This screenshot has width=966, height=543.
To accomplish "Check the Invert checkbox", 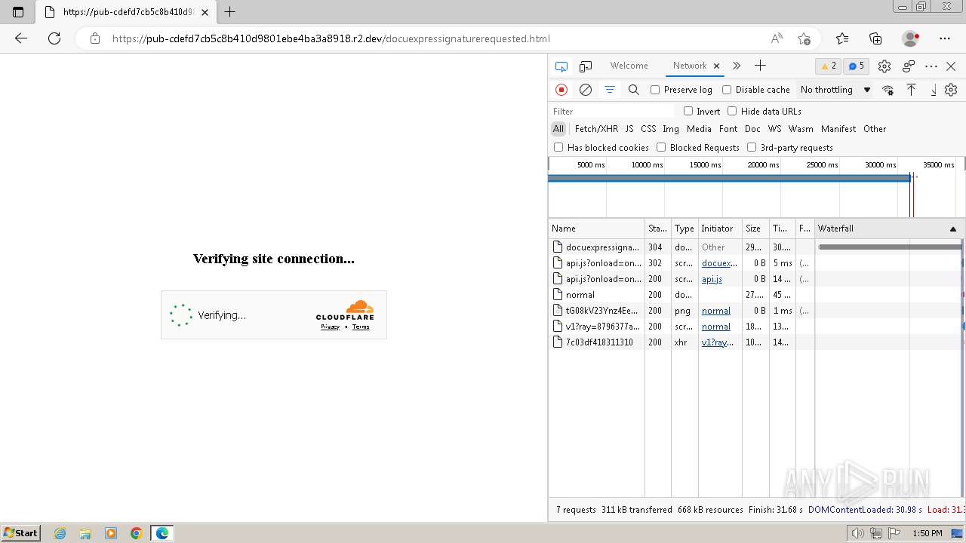I will pos(688,111).
